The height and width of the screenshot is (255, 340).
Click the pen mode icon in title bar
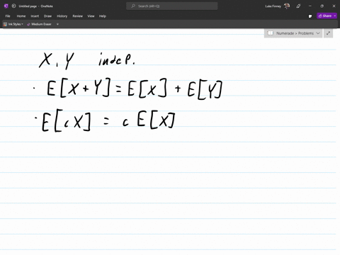click(x=298, y=6)
